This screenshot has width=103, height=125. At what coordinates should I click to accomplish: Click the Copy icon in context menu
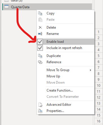[x=40, y=13]
